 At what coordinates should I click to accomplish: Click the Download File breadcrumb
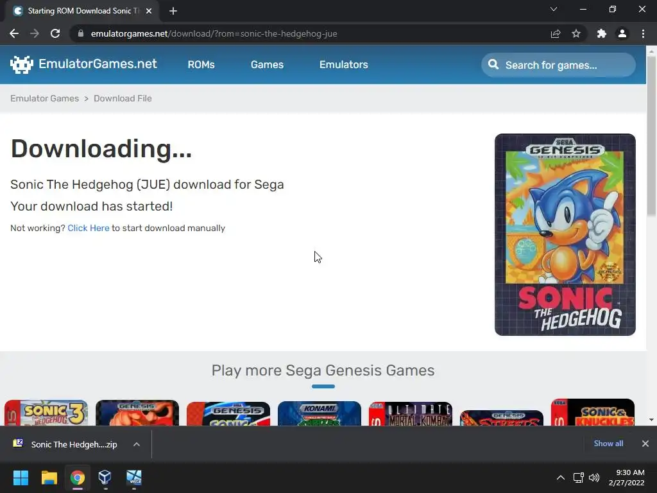pyautogui.click(x=123, y=98)
